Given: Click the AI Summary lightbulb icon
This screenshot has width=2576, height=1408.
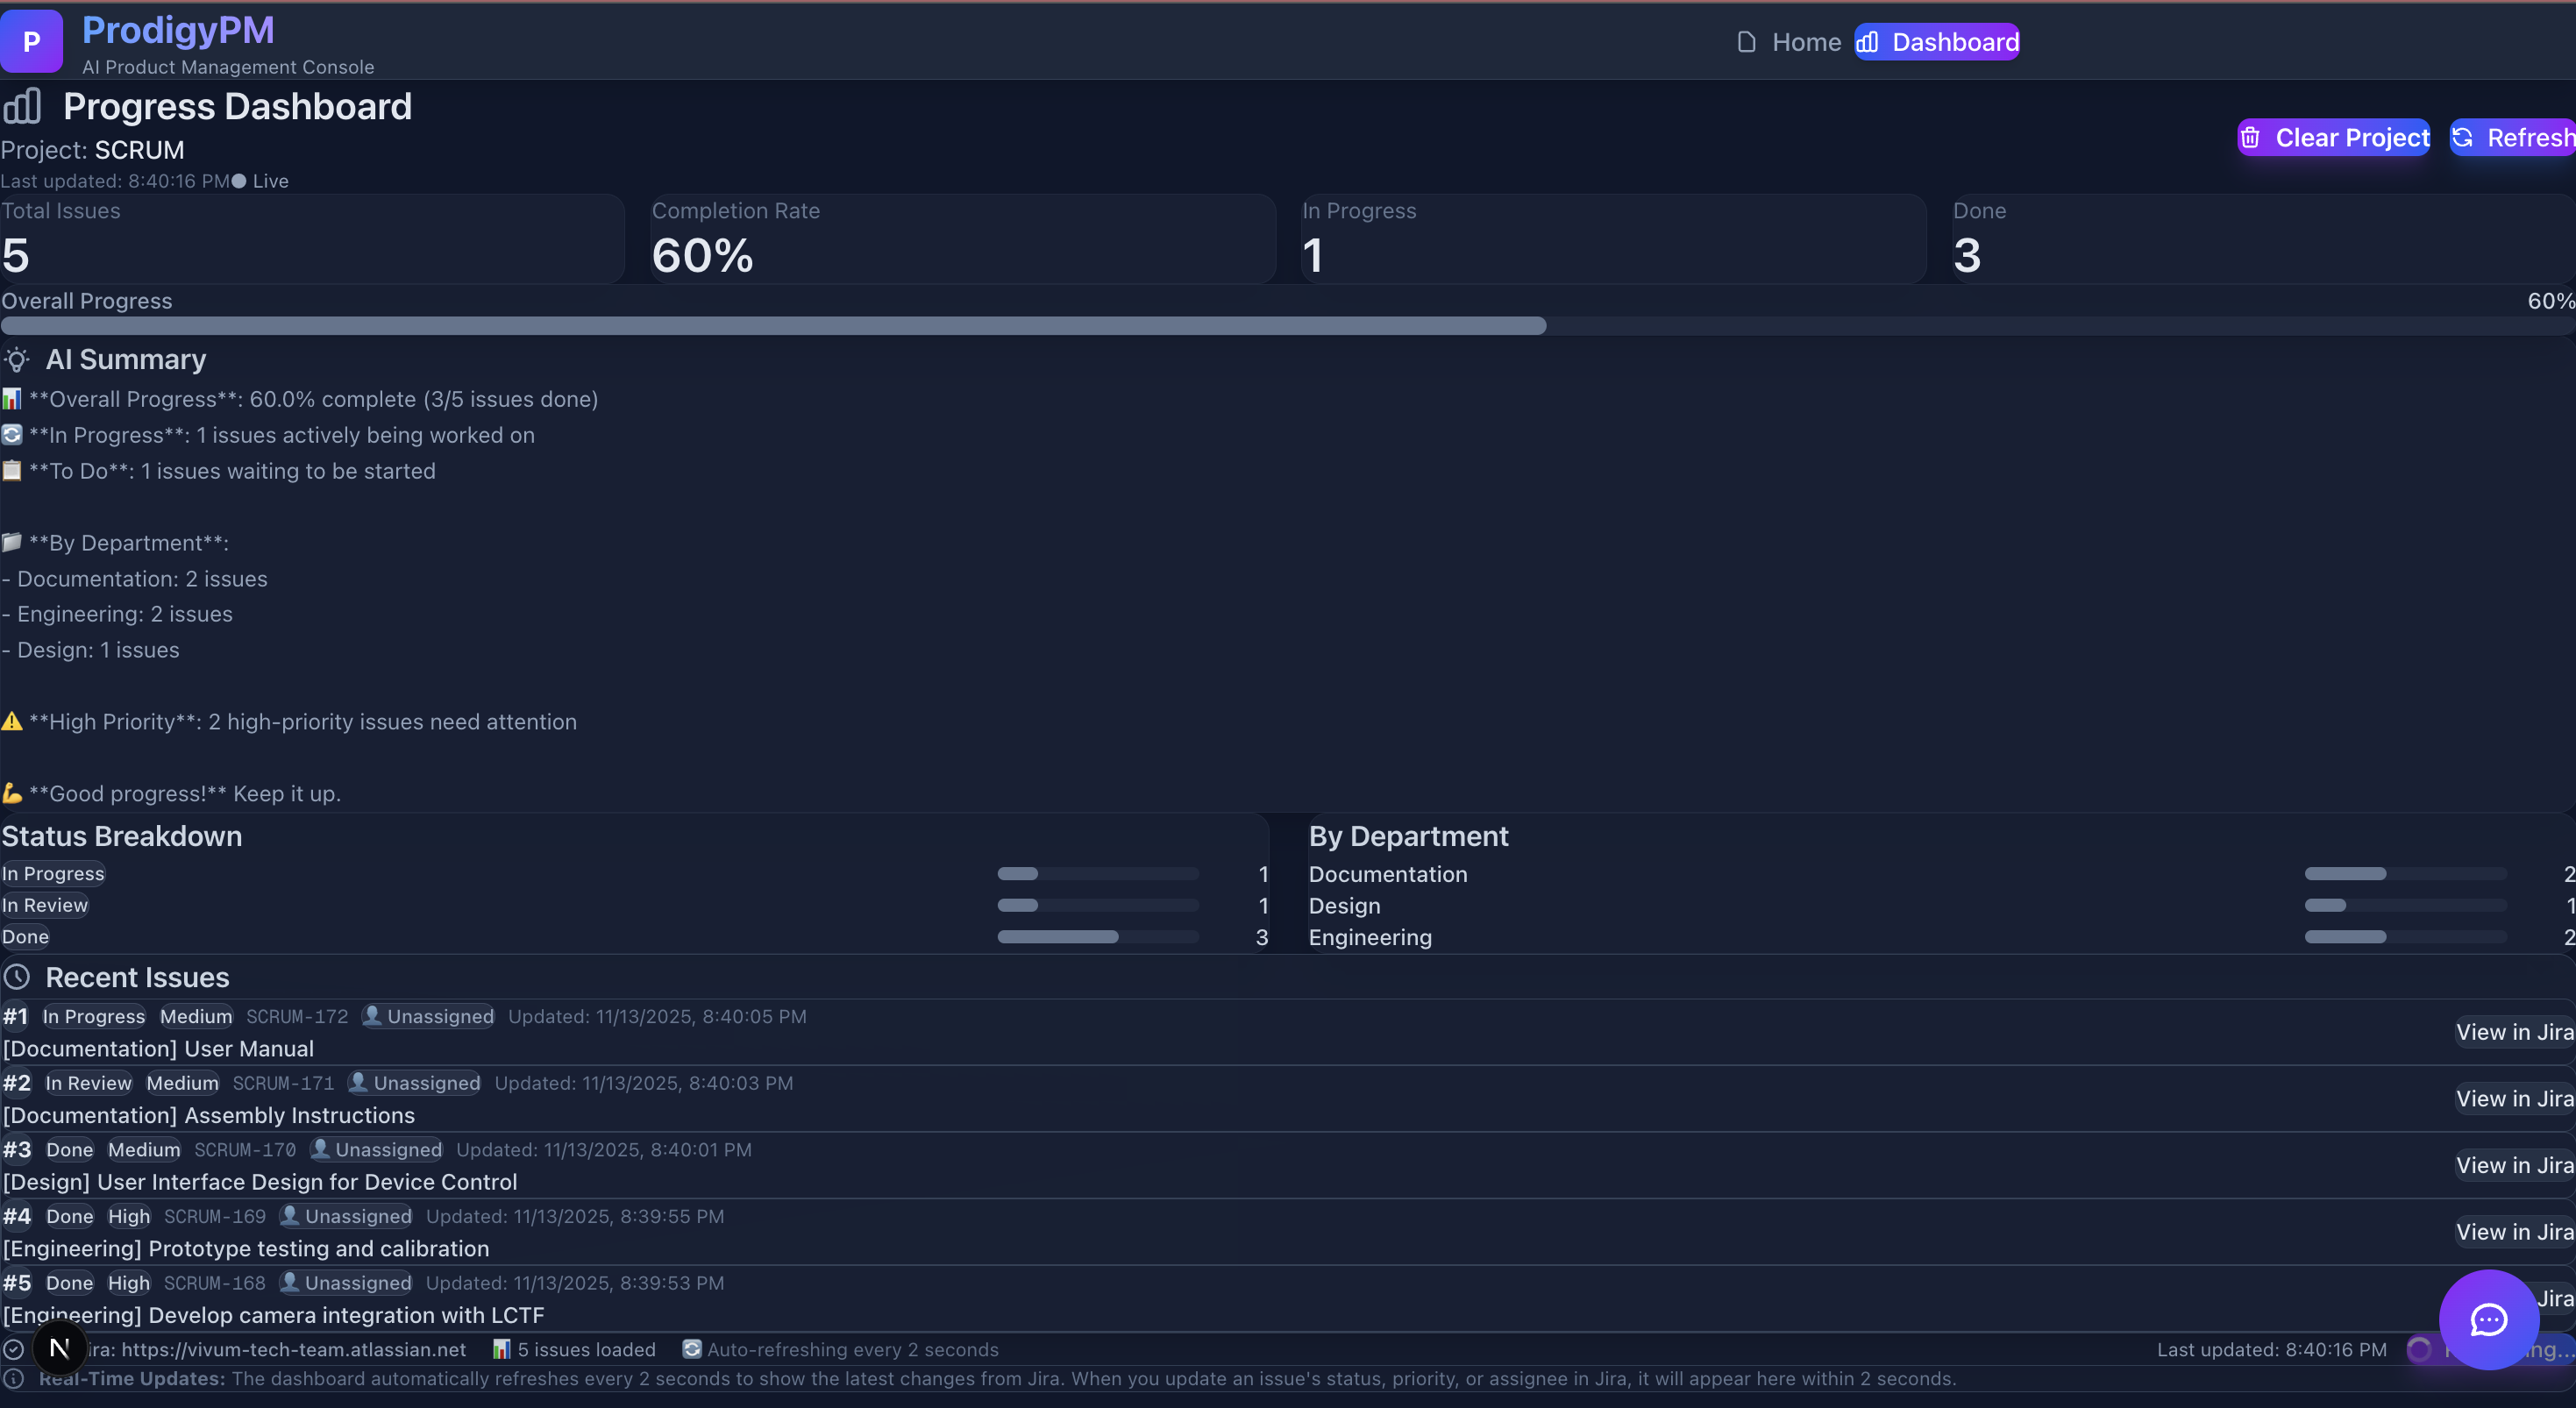Looking at the screenshot, I should click(17, 359).
